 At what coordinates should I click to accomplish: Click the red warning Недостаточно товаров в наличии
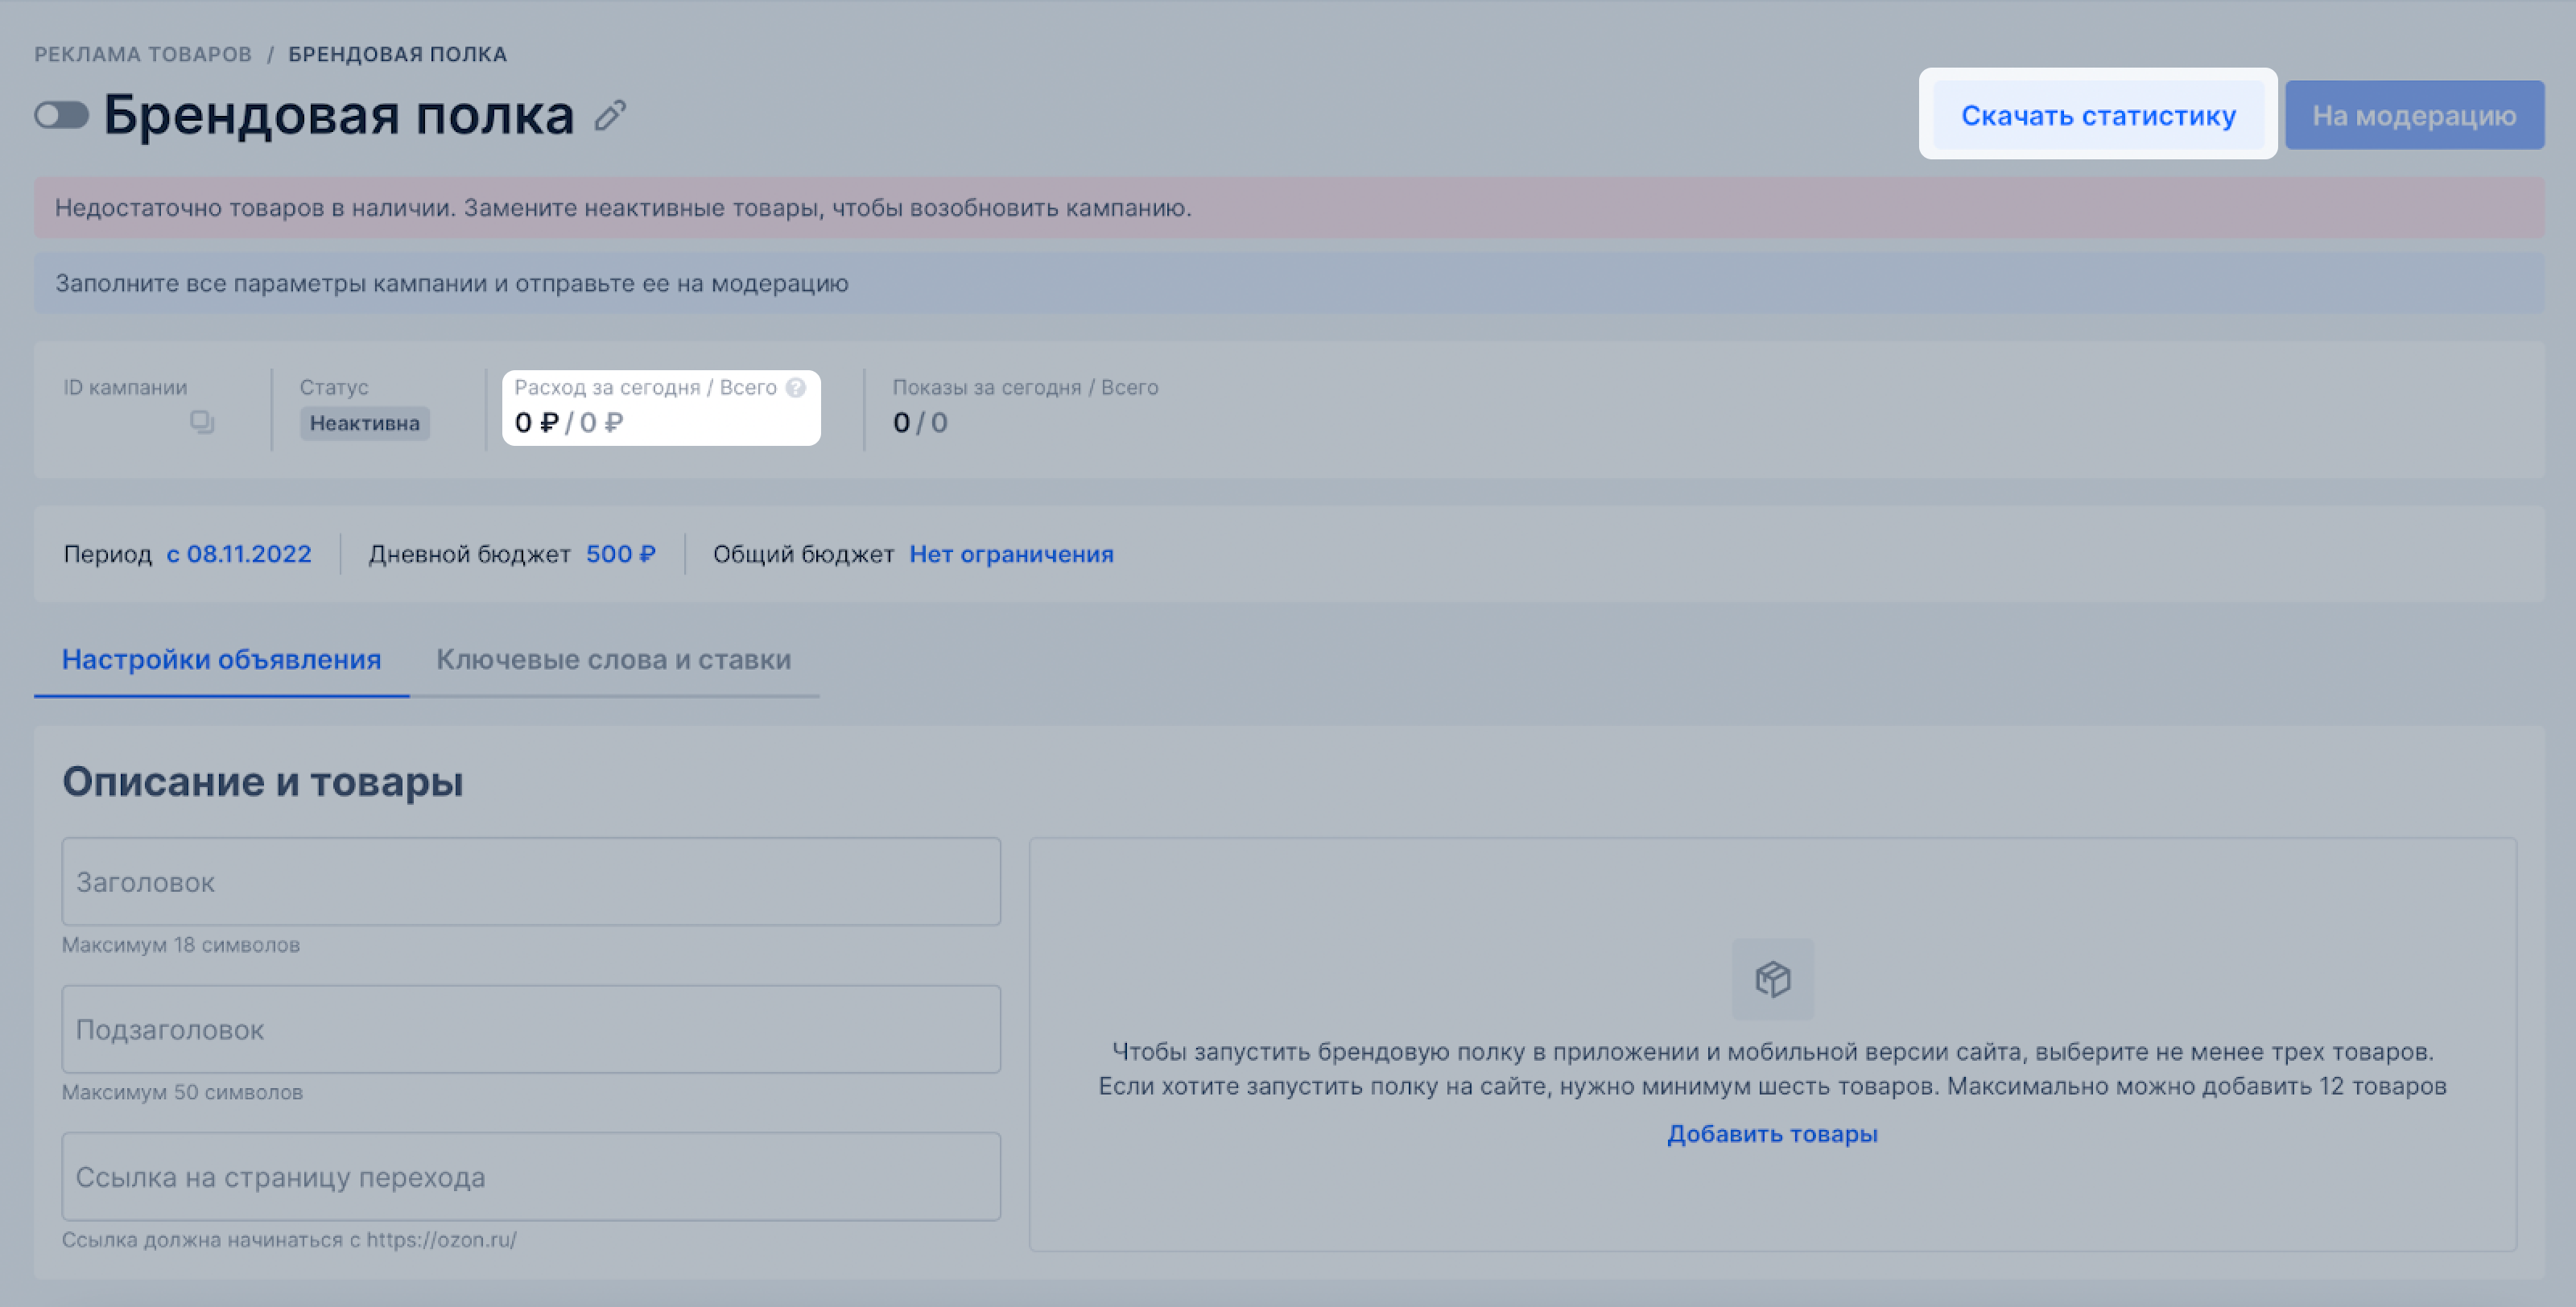coord(1289,208)
